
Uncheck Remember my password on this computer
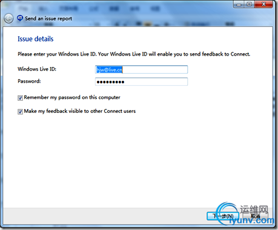click(x=20, y=98)
